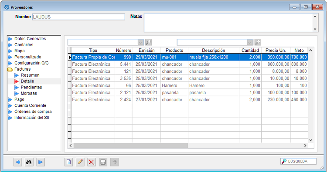Screen dimensions: 327x173
Task: Open the binoculars search button
Action: [29, 162]
